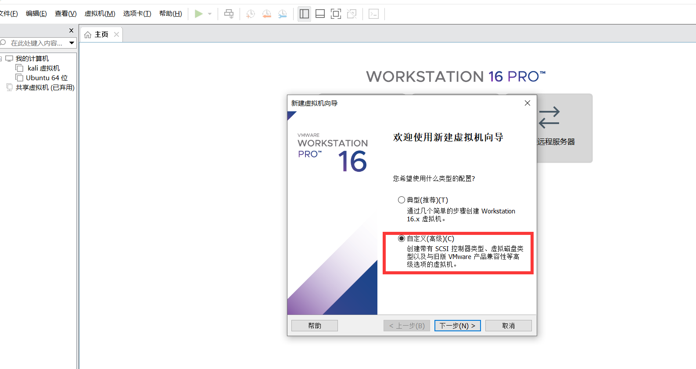Click the 新建虚拟机向导 dialog title
696x369 pixels.
[x=314, y=103]
